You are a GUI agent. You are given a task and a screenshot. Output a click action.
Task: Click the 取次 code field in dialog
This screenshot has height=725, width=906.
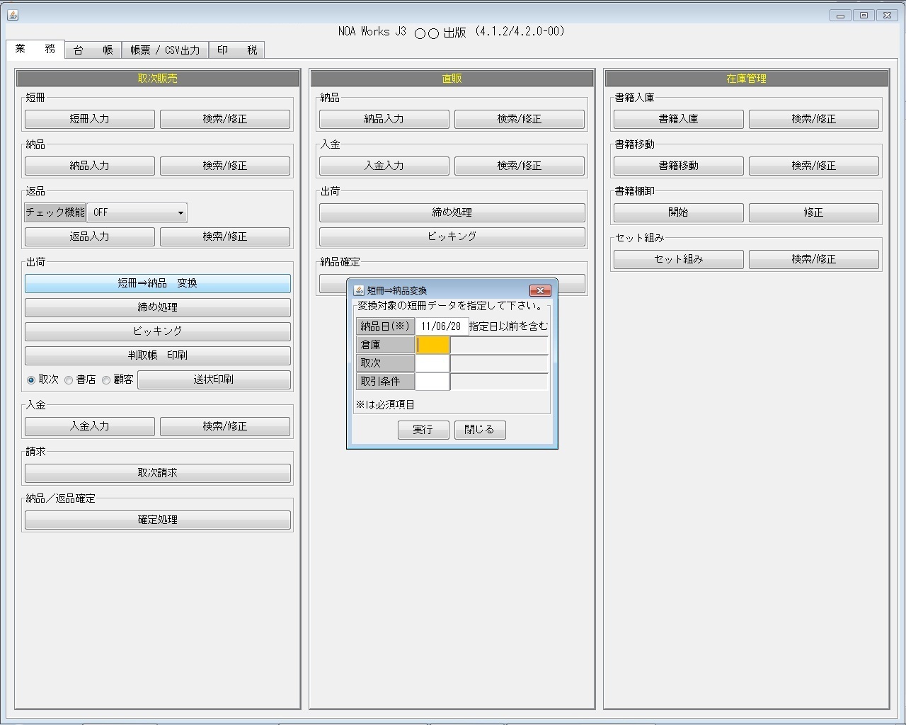432,363
